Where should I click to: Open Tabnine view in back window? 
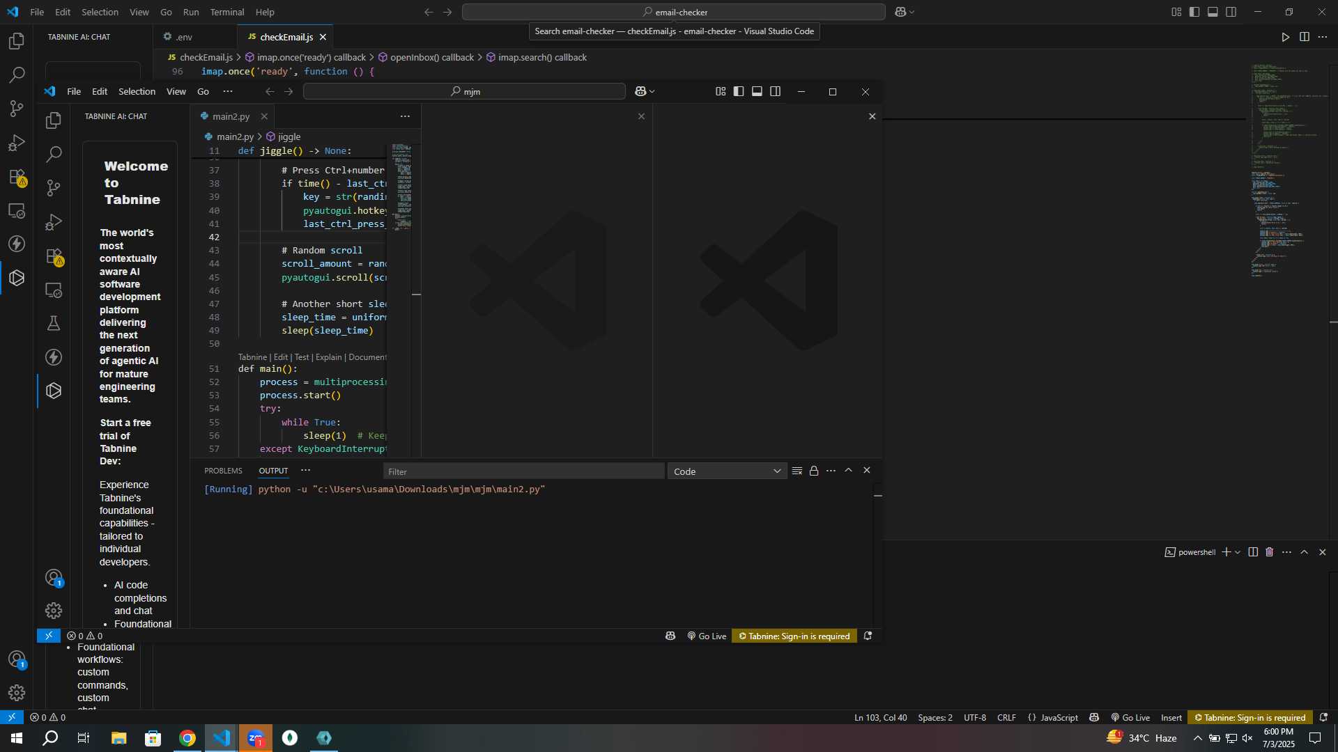17,278
